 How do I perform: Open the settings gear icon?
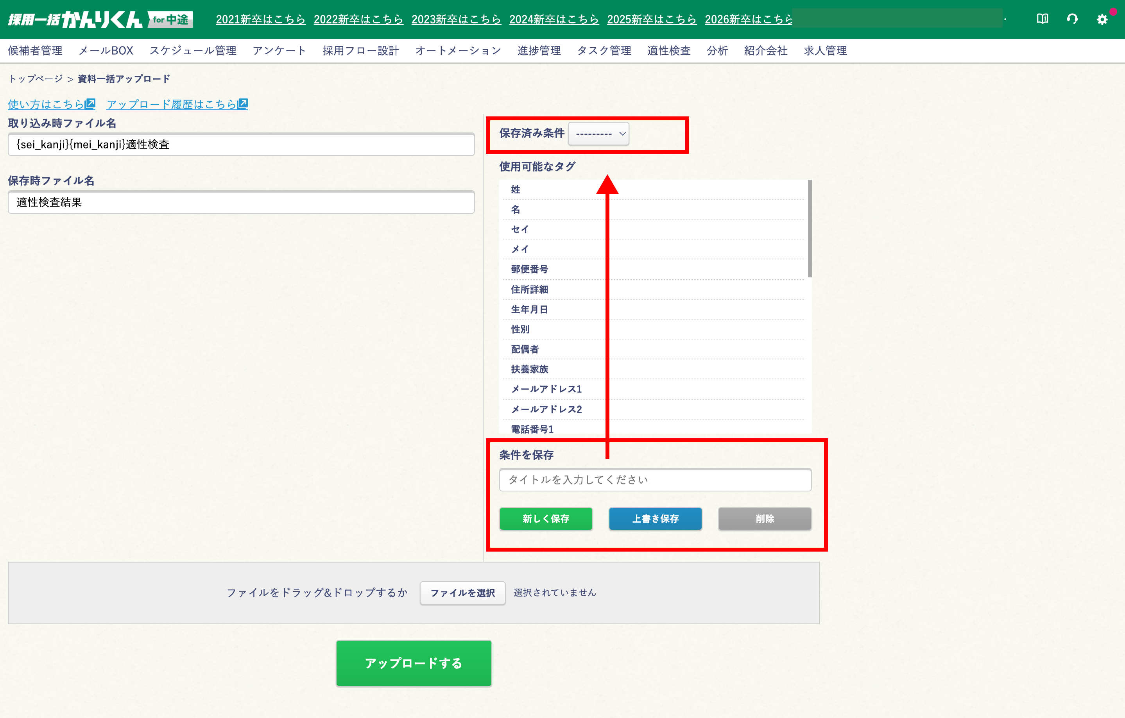pyautogui.click(x=1102, y=19)
